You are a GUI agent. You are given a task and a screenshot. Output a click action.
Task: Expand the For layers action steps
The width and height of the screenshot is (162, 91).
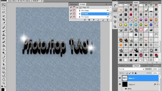pos(80,17)
